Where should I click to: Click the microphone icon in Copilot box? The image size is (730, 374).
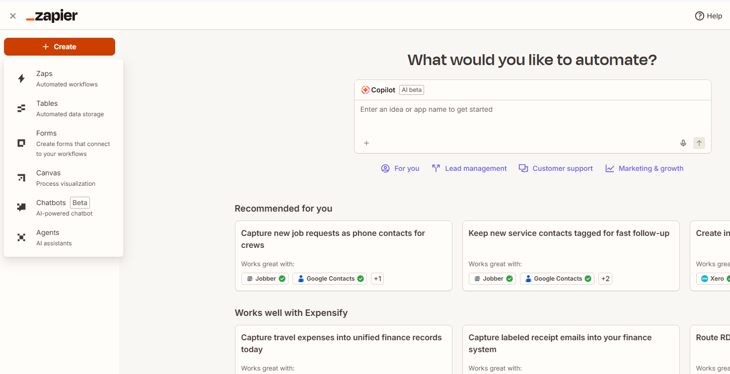coord(683,143)
